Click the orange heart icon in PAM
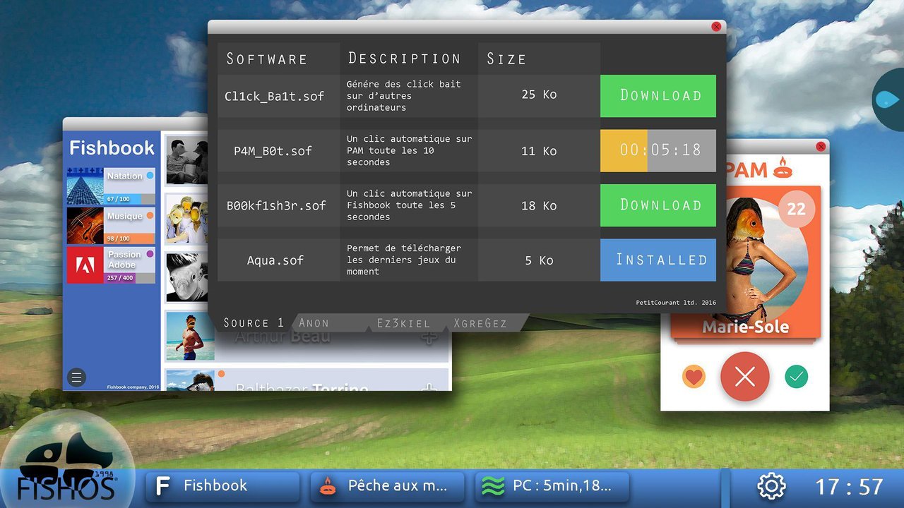This screenshot has height=508, width=904. 694,377
